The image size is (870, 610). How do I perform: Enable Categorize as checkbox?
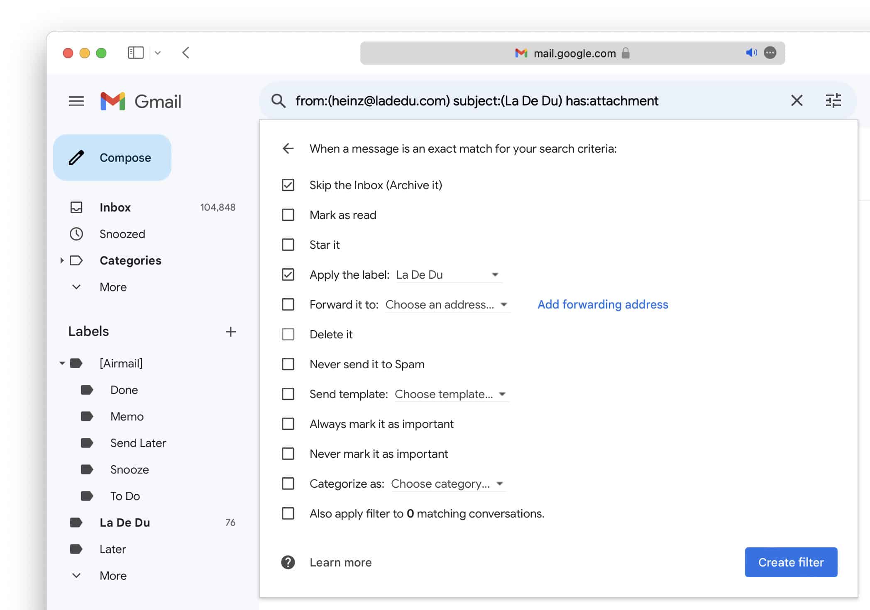click(x=288, y=484)
